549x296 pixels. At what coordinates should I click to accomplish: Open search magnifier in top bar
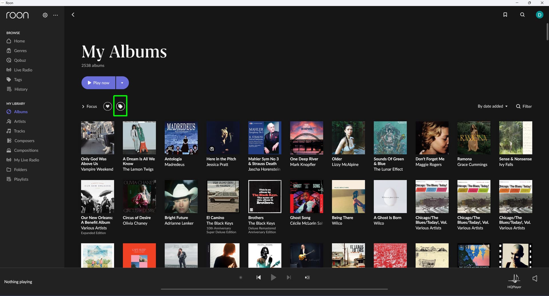pyautogui.click(x=522, y=15)
